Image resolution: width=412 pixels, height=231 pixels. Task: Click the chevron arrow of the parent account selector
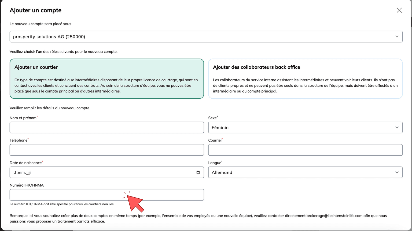pos(397,37)
